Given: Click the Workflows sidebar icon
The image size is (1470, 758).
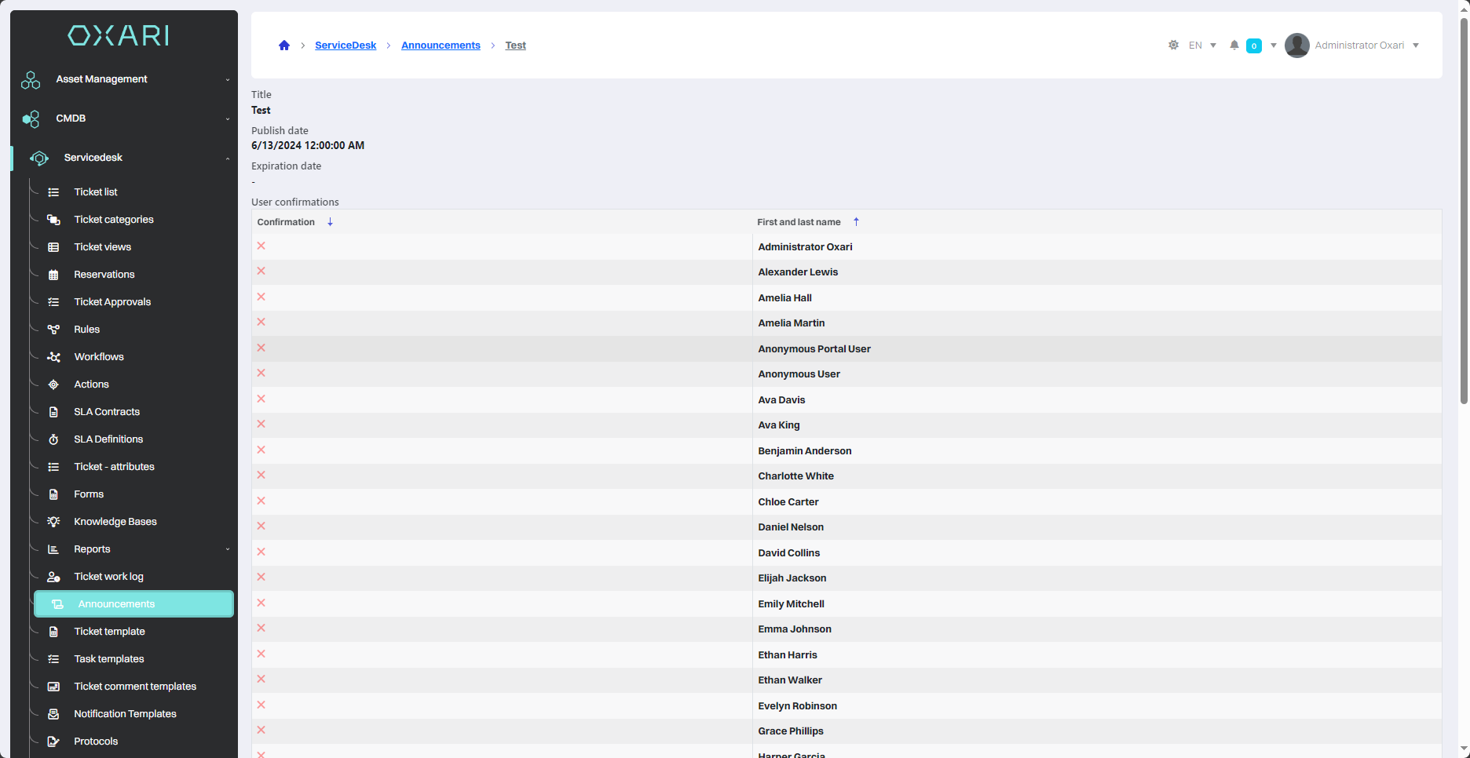Looking at the screenshot, I should [x=53, y=357].
